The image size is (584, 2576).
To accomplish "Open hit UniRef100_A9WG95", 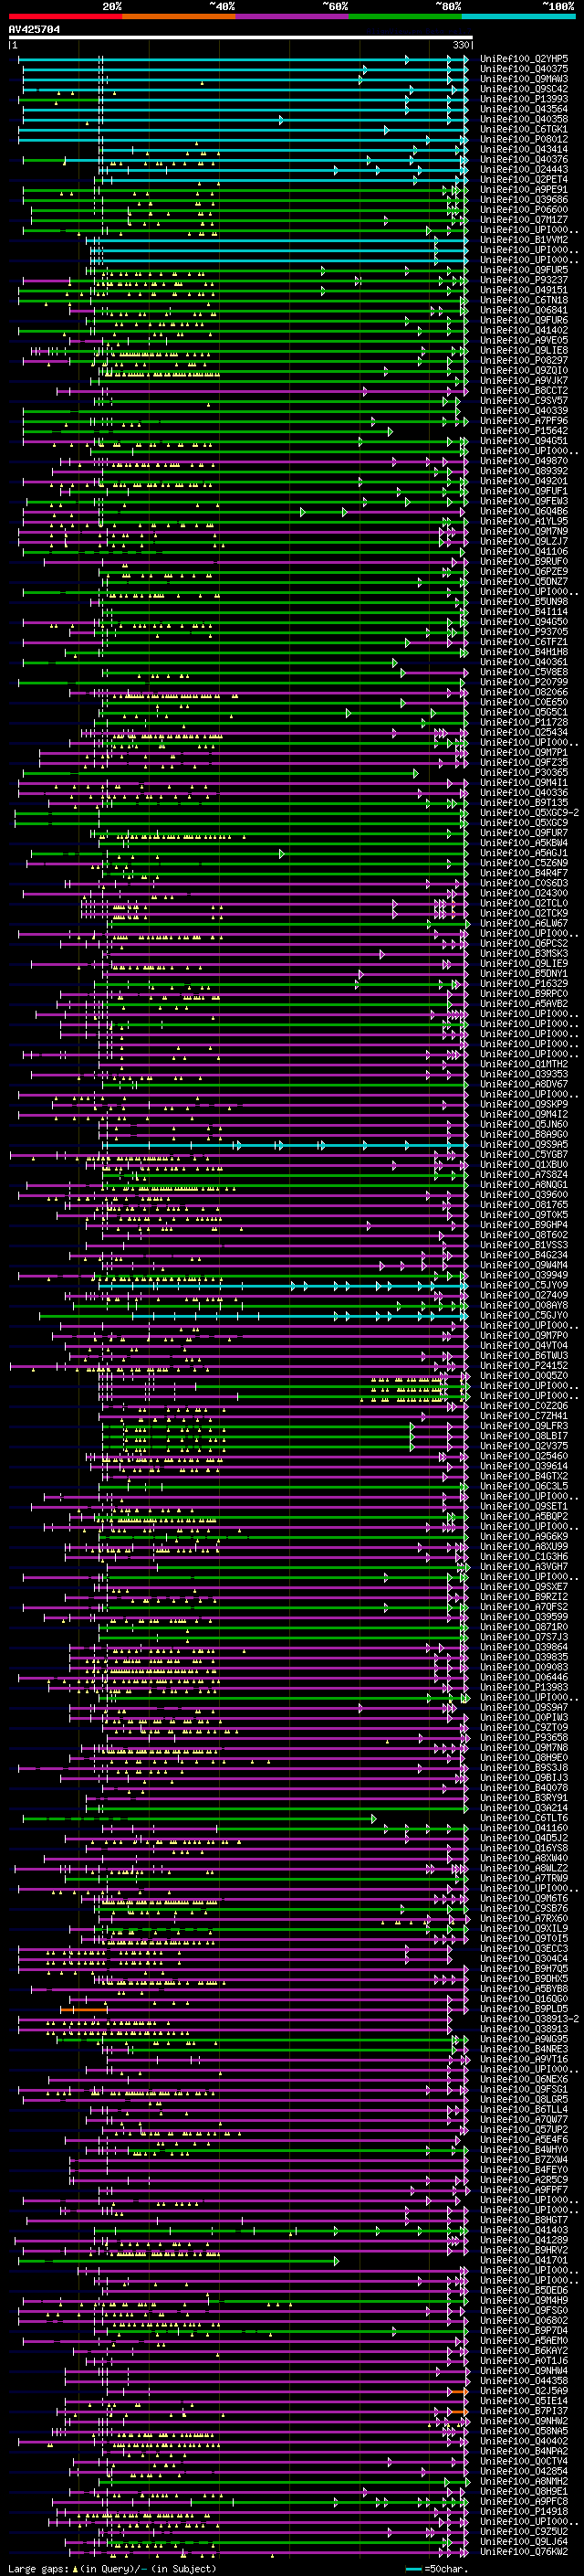I will pyautogui.click(x=524, y=2039).
